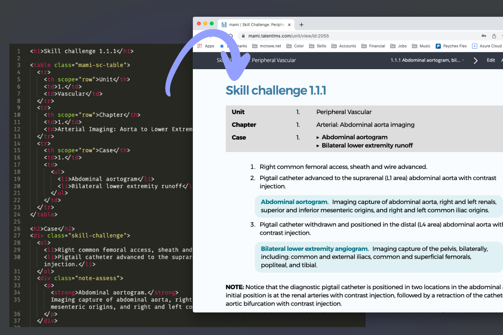Image resolution: width=503 pixels, height=335 pixels.
Task: Open the Jobs bookmark folder
Action: [x=398, y=46]
